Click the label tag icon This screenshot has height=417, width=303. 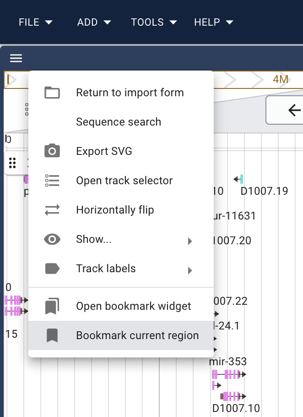pyautogui.click(x=52, y=269)
